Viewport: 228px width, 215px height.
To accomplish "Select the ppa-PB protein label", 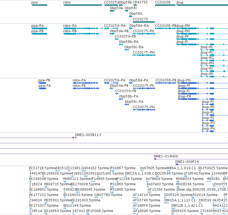I will click(x=44, y=80).
